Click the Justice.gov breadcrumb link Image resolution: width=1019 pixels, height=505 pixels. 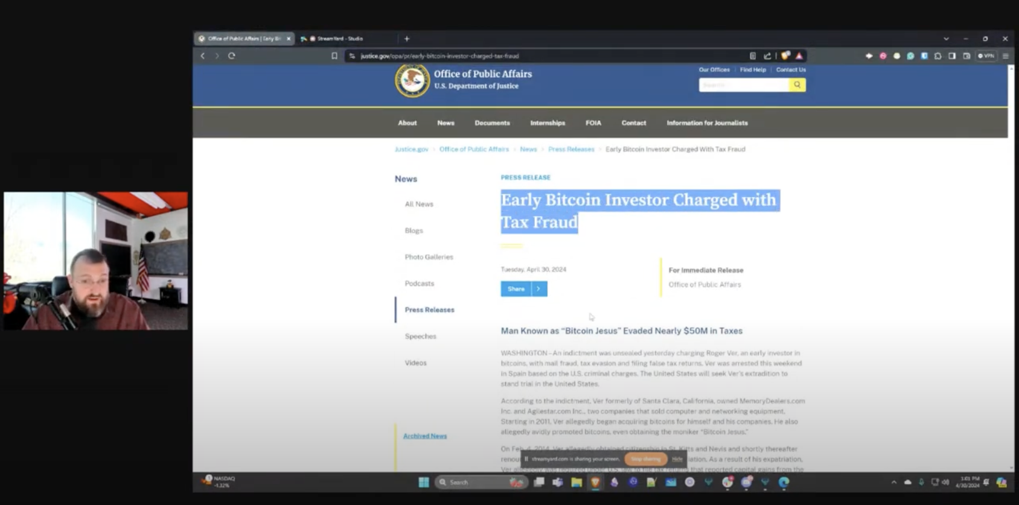[x=412, y=149]
